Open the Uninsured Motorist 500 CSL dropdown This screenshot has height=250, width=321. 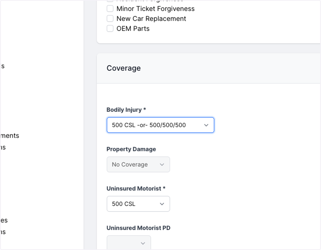[138, 204]
